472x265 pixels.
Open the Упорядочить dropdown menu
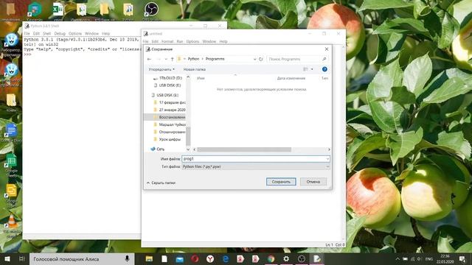click(x=162, y=69)
